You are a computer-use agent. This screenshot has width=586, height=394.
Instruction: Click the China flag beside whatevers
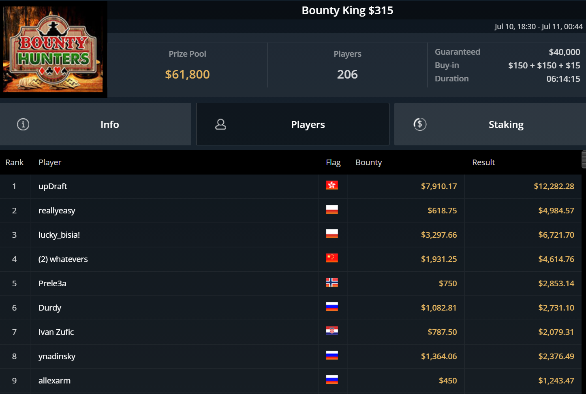tap(331, 258)
